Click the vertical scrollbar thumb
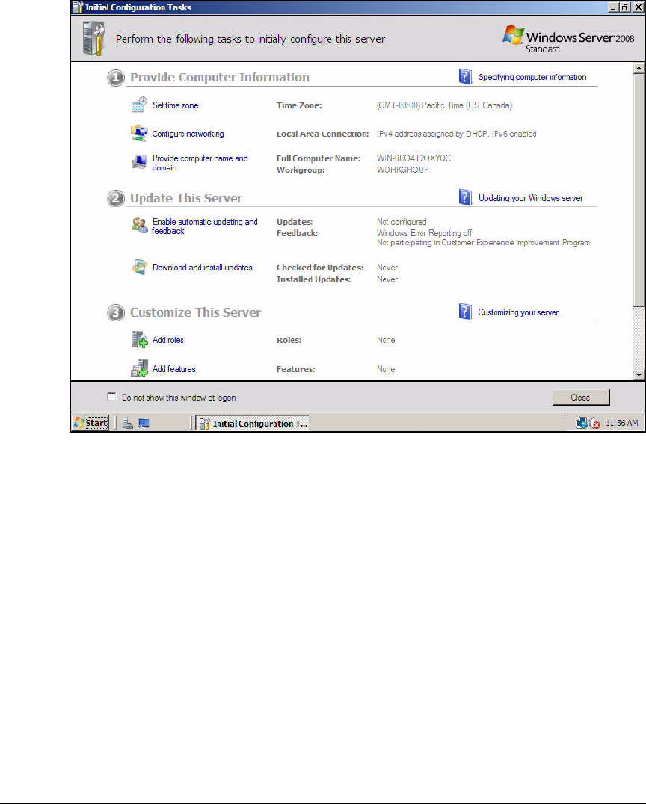The image size is (646, 804). 639,191
